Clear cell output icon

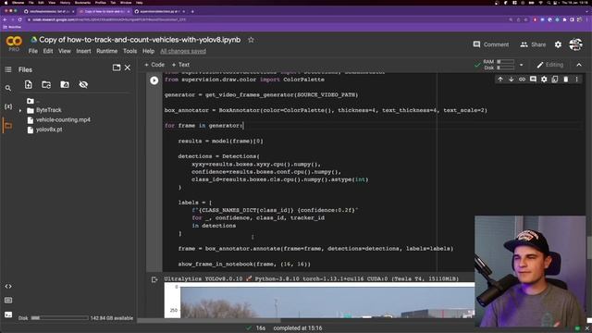pos(154,279)
